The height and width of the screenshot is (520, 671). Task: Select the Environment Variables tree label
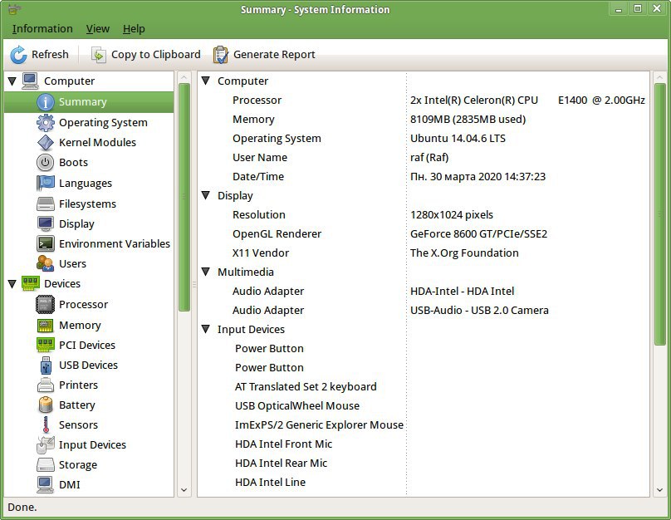(x=115, y=243)
